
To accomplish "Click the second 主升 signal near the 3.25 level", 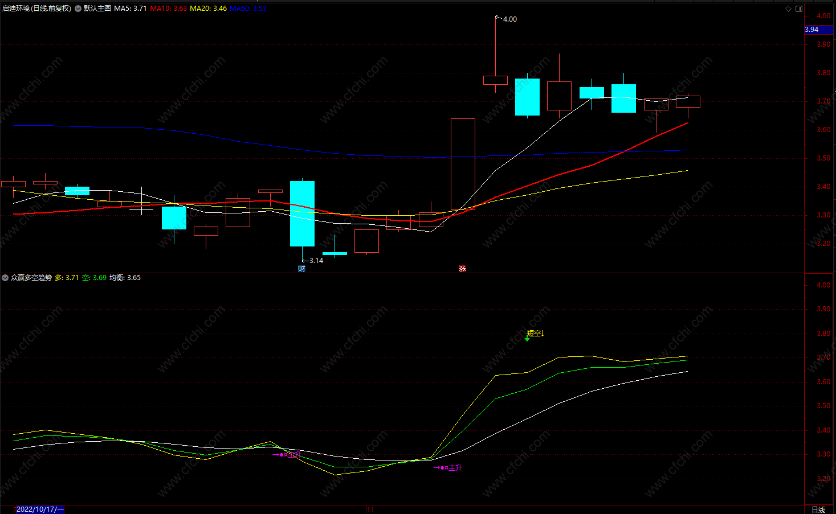I will (x=448, y=468).
